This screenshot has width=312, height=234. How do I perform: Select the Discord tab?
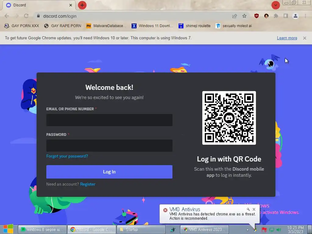coord(39,5)
